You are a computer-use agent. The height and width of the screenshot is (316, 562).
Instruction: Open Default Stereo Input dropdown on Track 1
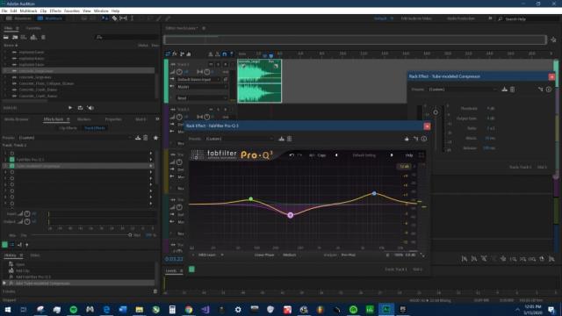(202, 79)
